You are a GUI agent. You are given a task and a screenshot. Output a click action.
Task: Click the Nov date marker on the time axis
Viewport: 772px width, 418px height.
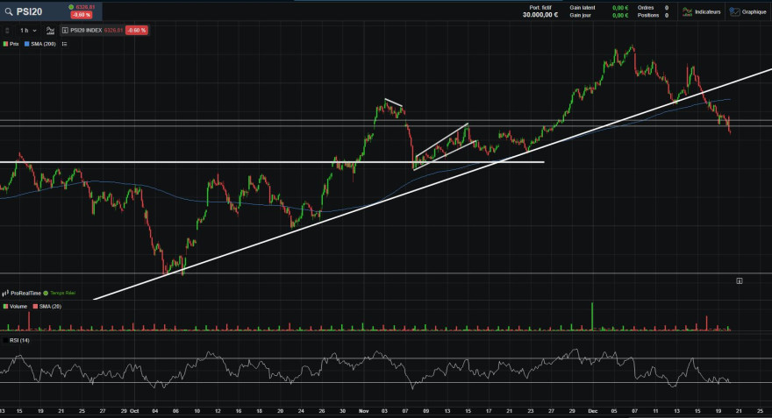[x=364, y=411]
